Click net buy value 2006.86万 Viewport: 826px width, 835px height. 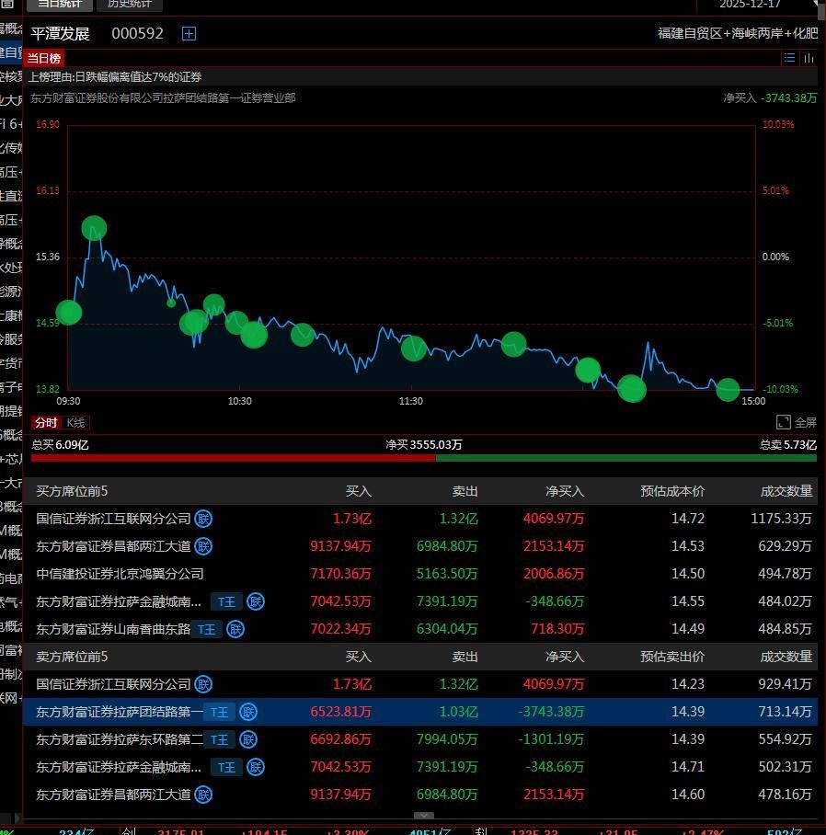(554, 574)
